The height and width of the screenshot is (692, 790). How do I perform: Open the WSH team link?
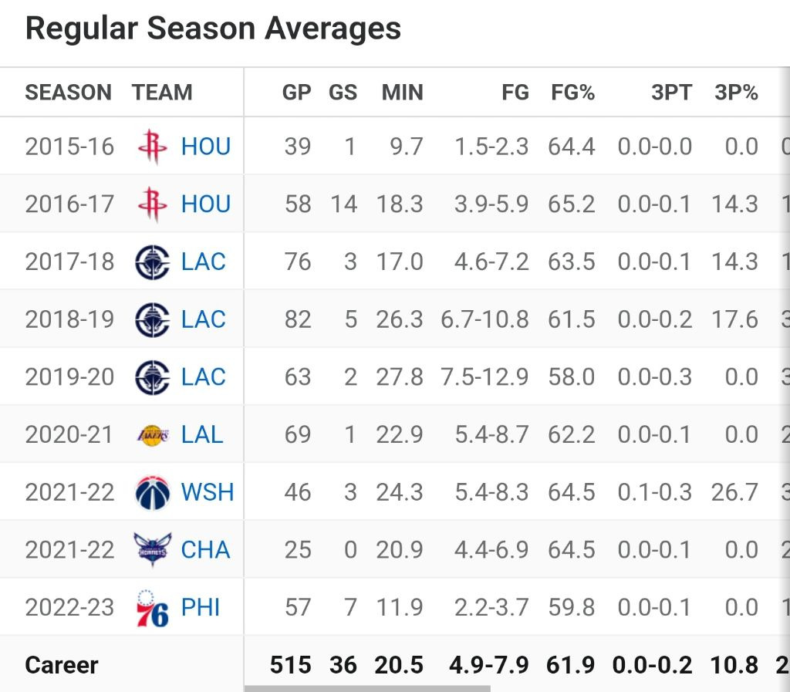point(207,492)
